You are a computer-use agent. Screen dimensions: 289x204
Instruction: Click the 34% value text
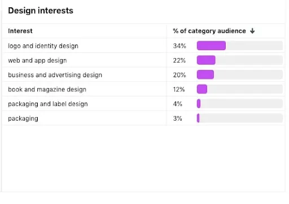(x=179, y=46)
